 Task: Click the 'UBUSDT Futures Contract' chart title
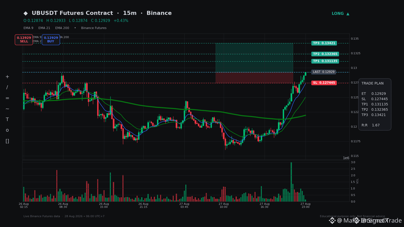[72, 13]
